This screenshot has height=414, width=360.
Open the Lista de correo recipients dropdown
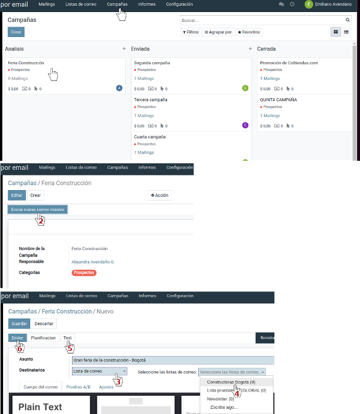click(100, 371)
